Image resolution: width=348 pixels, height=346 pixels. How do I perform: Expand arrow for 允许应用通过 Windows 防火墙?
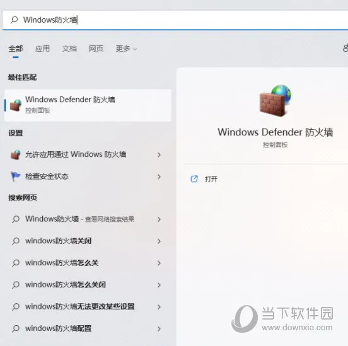click(159, 154)
